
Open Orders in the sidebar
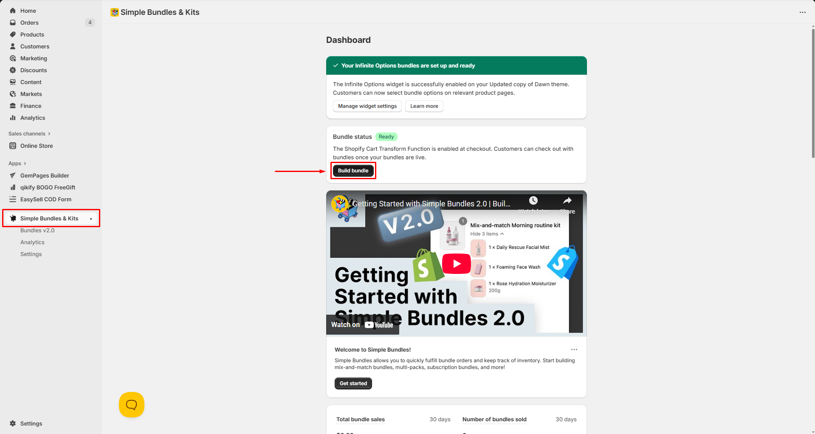[x=29, y=23]
